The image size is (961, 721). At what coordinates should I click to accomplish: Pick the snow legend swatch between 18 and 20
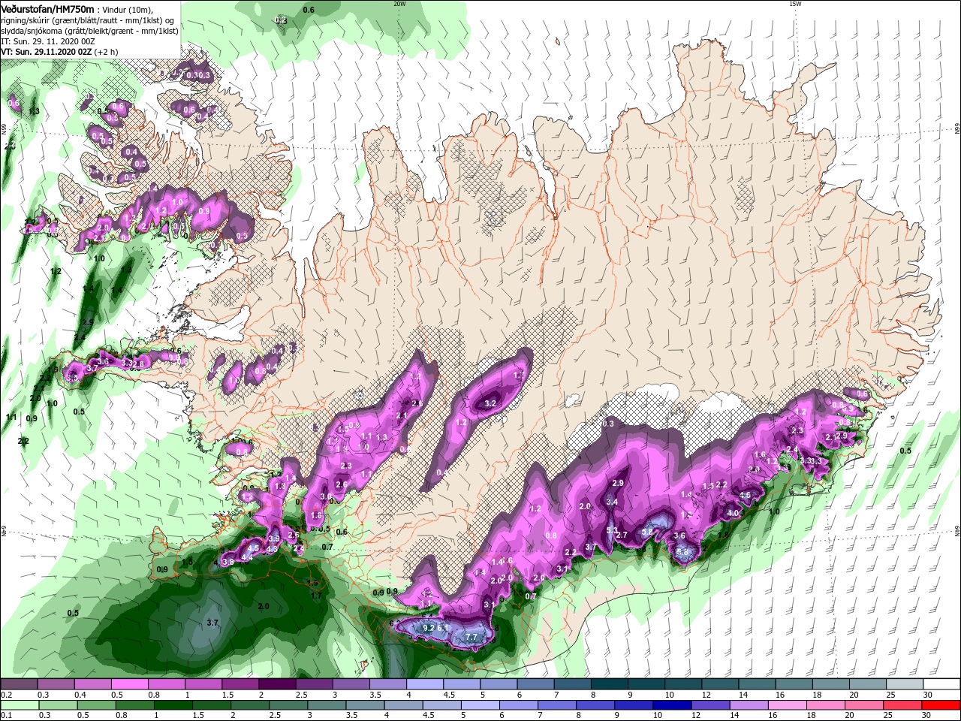coord(831,684)
